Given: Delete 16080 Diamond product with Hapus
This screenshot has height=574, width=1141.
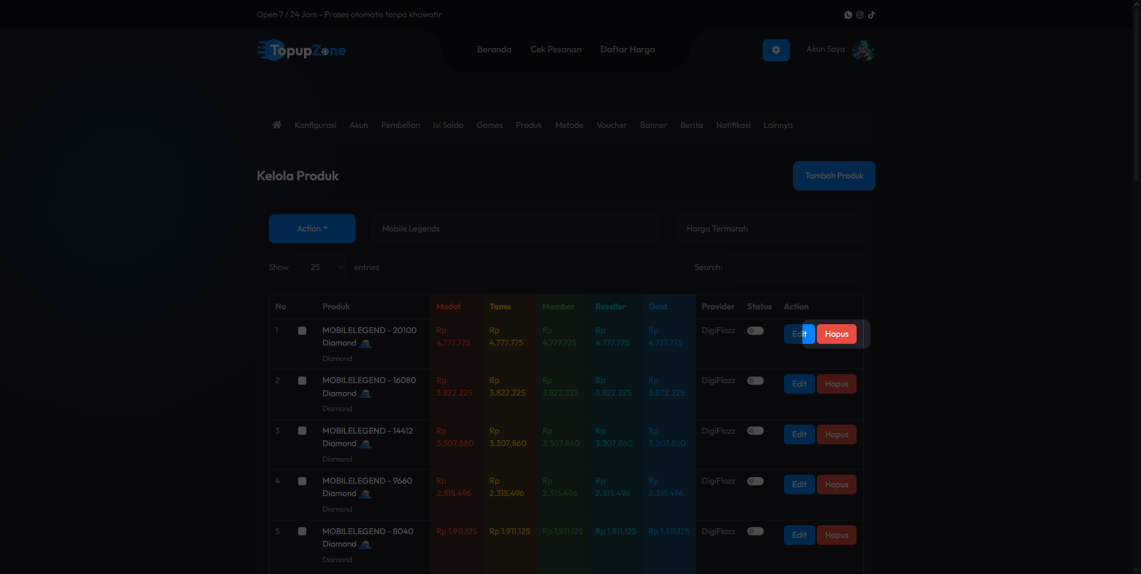Looking at the screenshot, I should coord(836,384).
